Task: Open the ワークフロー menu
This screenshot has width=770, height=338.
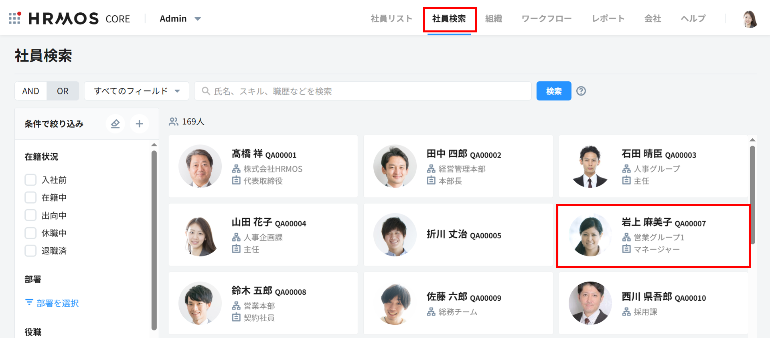Action: pyautogui.click(x=546, y=19)
